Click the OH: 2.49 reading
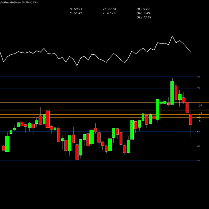Image resolution: width=209 pixels, height=209 pixels. pos(143,13)
